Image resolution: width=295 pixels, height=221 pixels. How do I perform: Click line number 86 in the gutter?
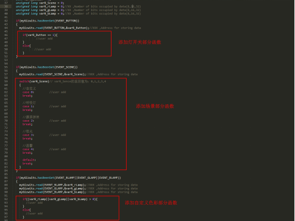coord(6,177)
